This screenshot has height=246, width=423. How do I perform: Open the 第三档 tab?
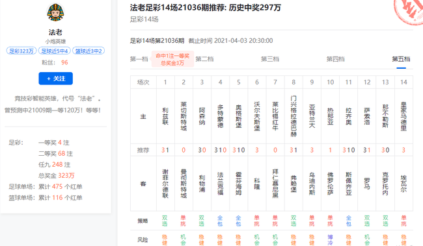click(270, 59)
